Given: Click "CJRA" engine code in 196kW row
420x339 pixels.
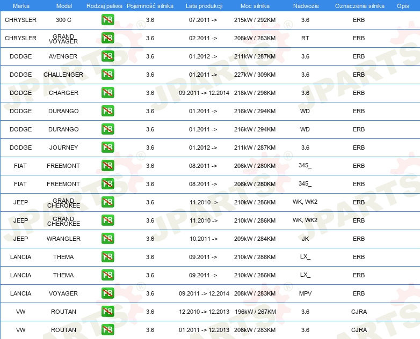Looking at the screenshot, I should (x=359, y=312).
